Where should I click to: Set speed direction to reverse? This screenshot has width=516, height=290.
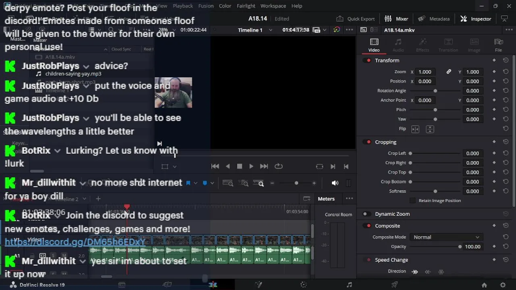click(x=428, y=271)
